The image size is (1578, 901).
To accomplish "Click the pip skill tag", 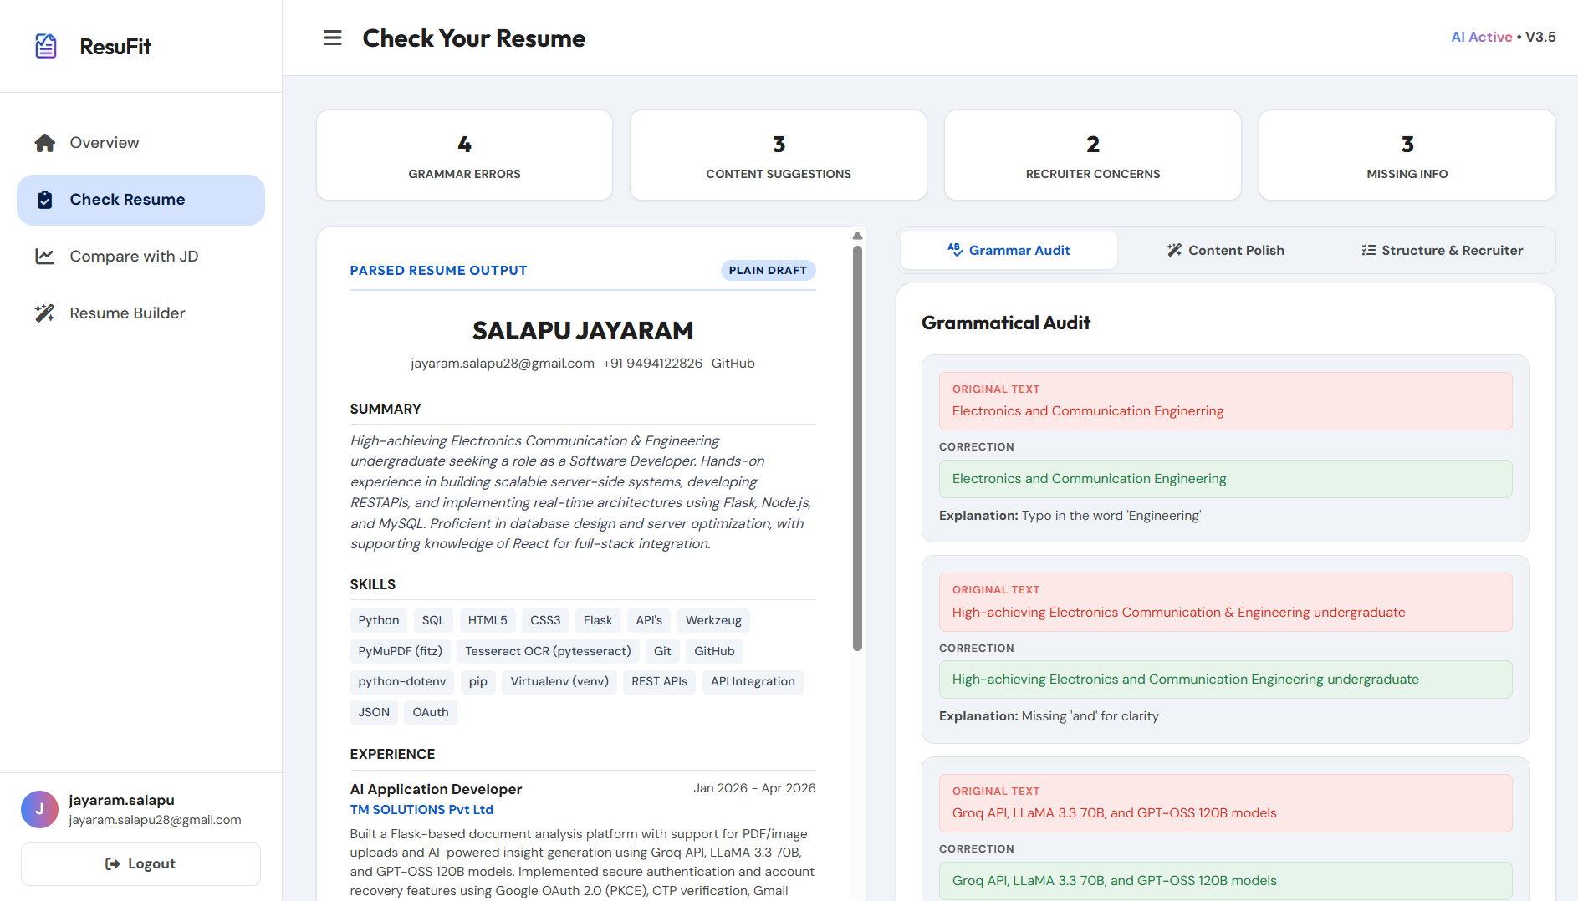I will point(478,681).
